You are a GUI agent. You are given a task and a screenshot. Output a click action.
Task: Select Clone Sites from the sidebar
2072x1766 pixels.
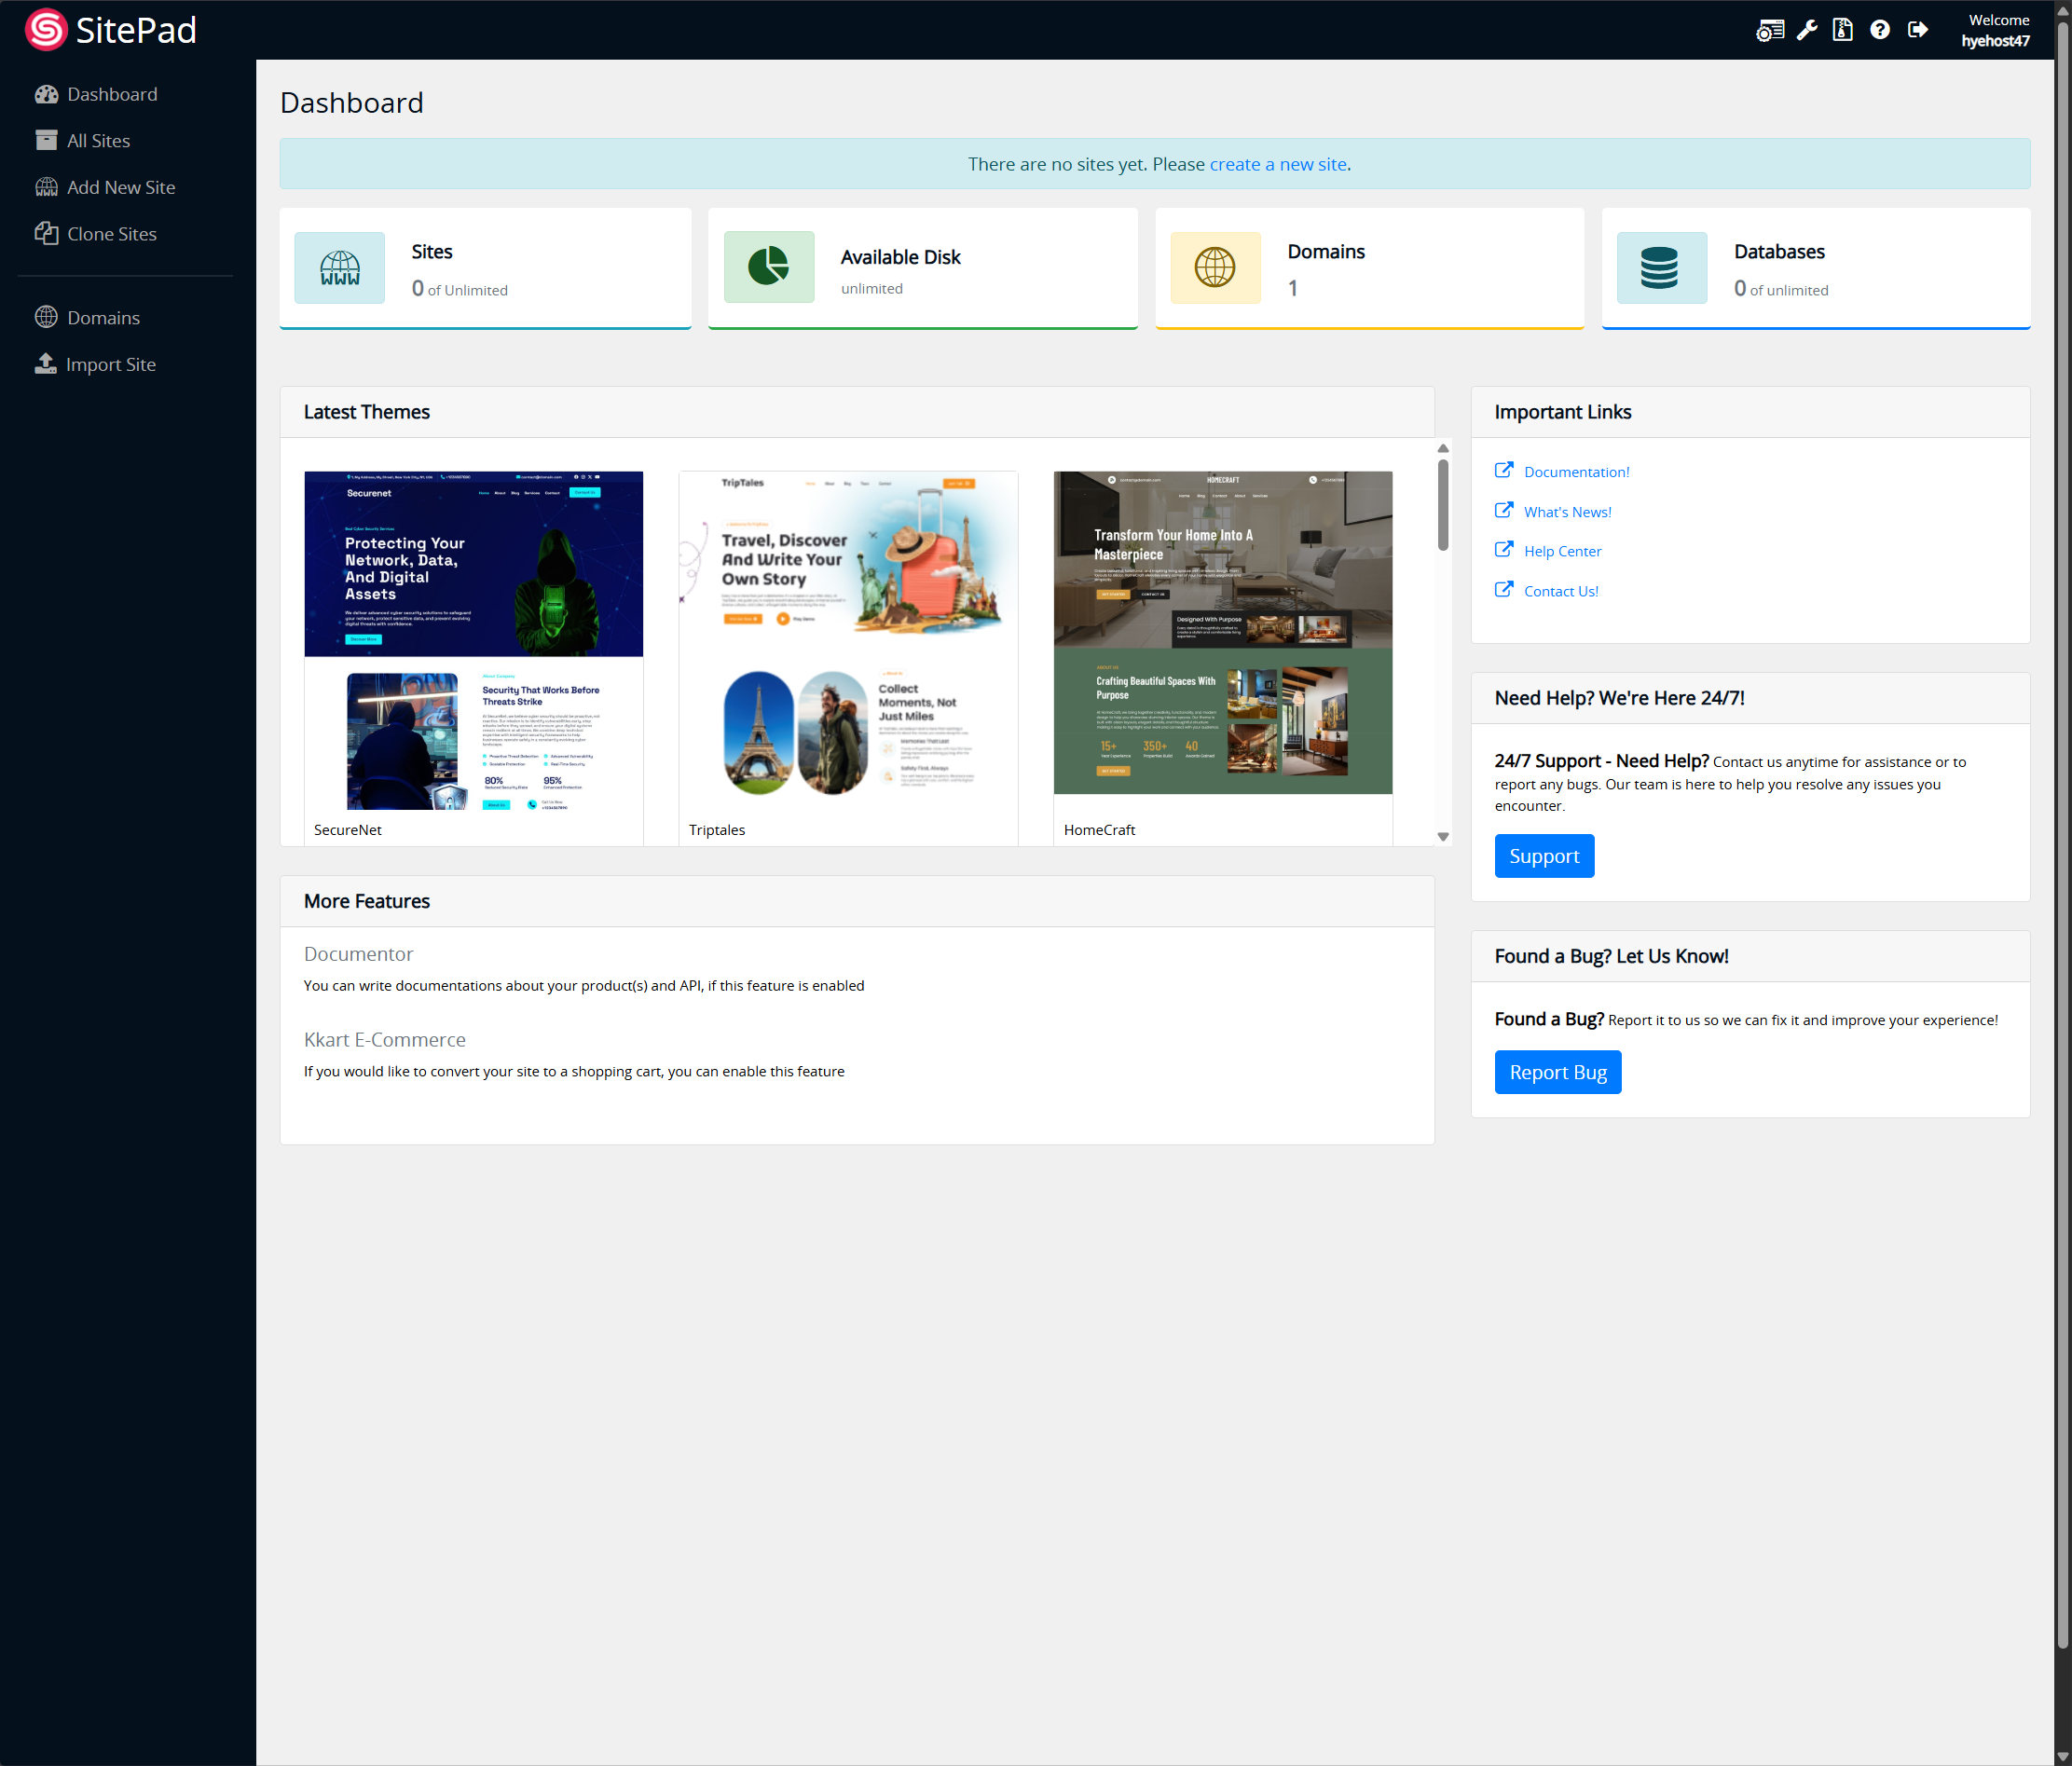coord(111,233)
